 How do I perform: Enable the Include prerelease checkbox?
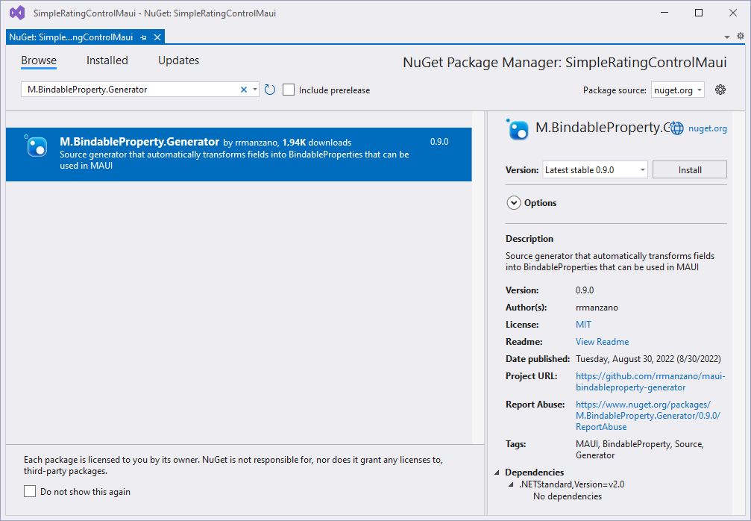pyautogui.click(x=289, y=90)
